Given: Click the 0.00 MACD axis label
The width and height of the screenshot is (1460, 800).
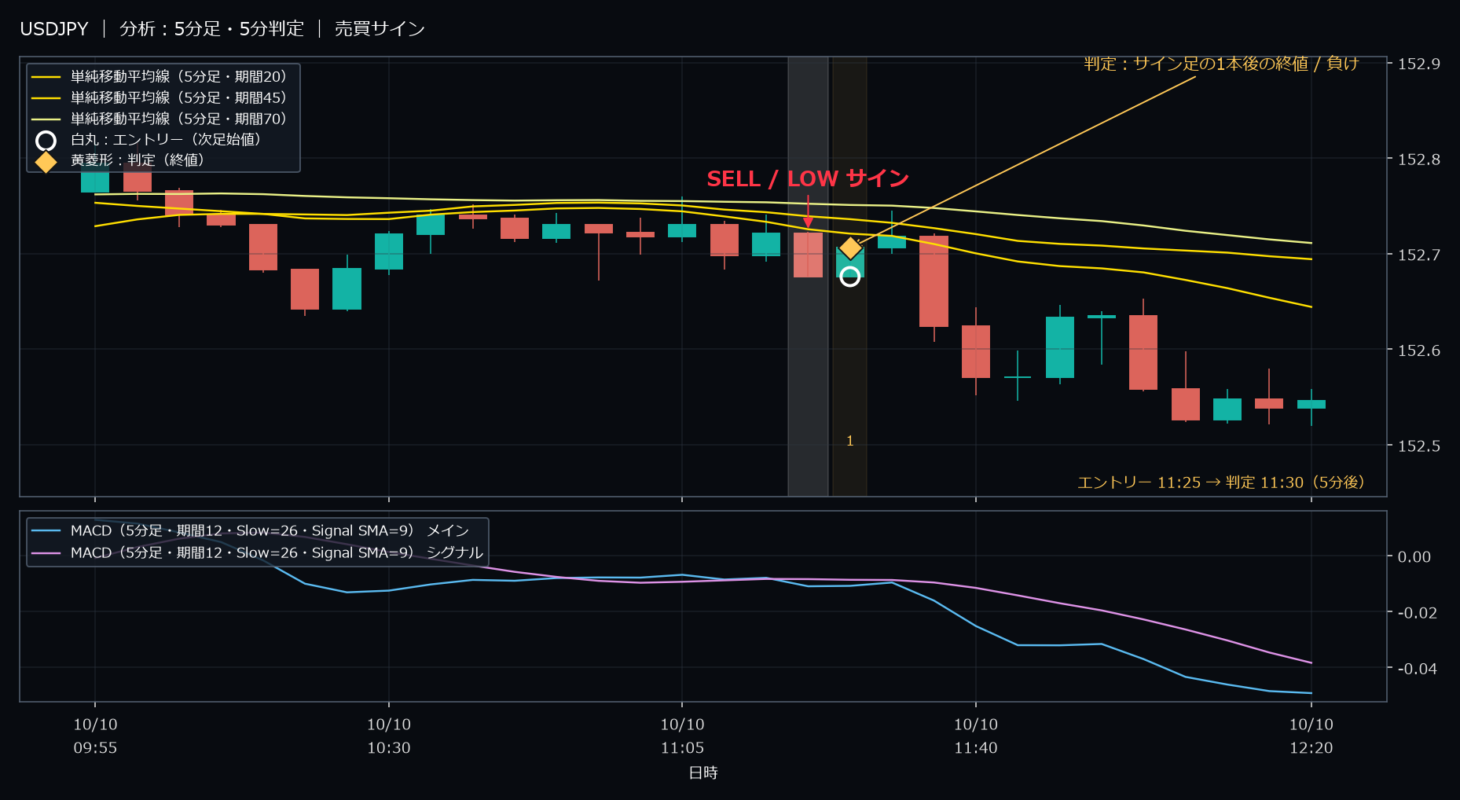Looking at the screenshot, I should pyautogui.click(x=1414, y=556).
